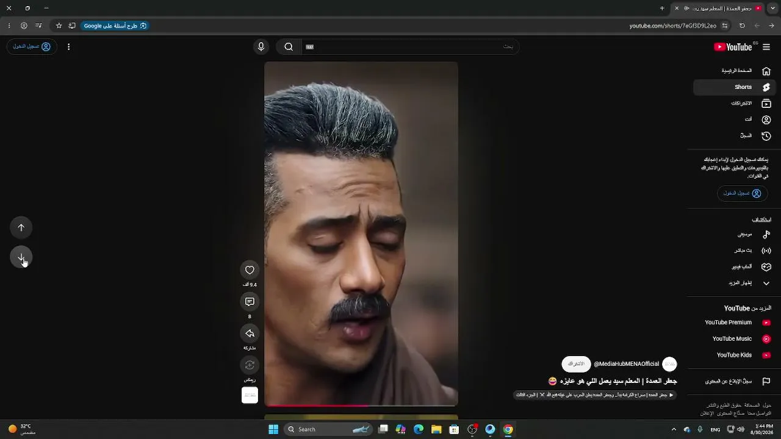
Task: Open the linked full video chip below title
Action: (595, 395)
